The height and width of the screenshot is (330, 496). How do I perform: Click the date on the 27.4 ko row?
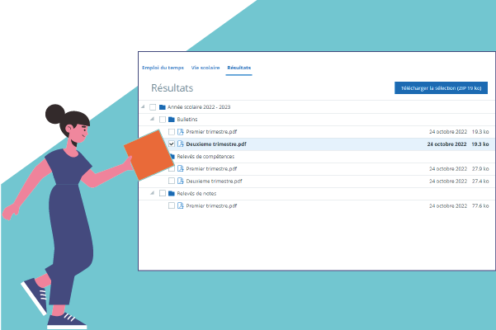click(448, 181)
